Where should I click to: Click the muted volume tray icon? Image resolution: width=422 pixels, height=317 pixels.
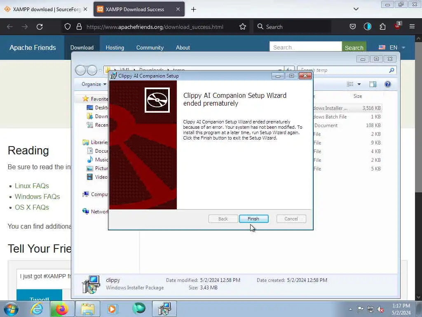tap(380, 309)
